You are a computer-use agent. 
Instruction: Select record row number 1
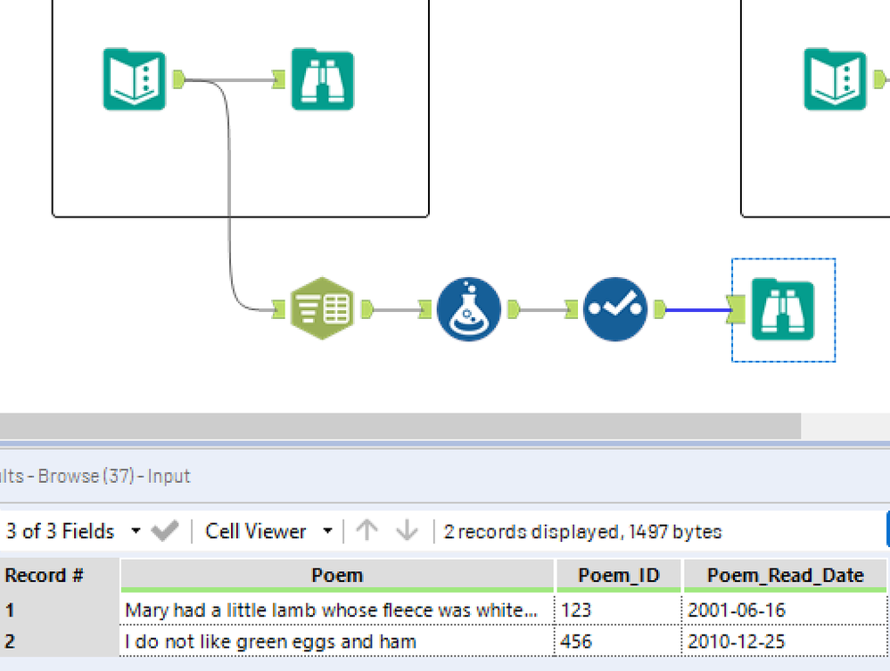click(x=59, y=610)
